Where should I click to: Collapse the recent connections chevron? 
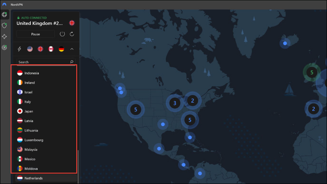point(71,49)
